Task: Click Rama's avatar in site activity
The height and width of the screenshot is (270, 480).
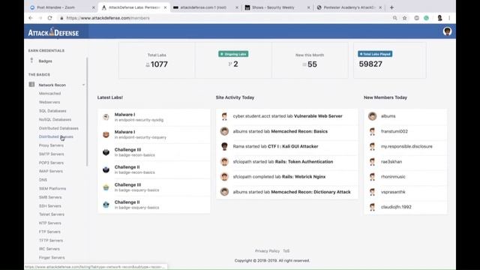Action: pos(224,146)
